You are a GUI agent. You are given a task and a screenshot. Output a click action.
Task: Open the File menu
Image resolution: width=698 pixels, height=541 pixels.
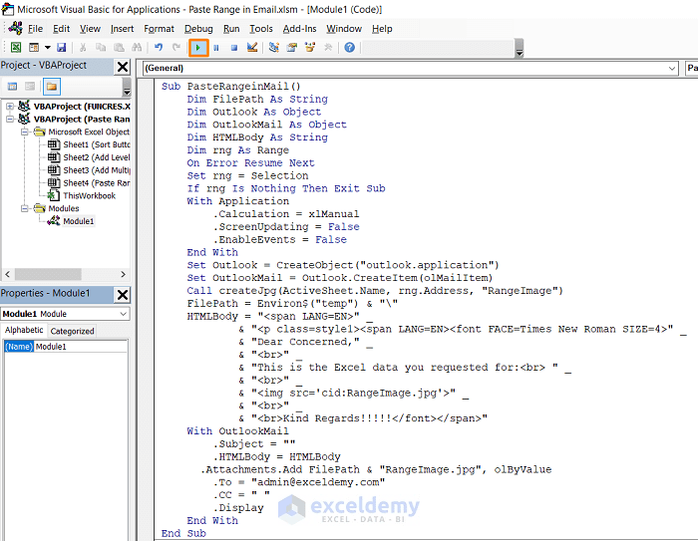(x=35, y=29)
